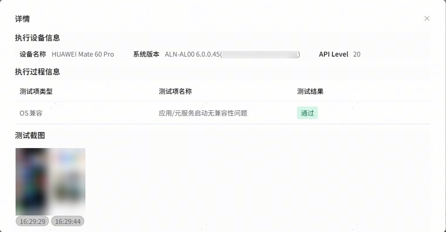
Task: Click the green 通过 result badge
Action: click(x=307, y=113)
